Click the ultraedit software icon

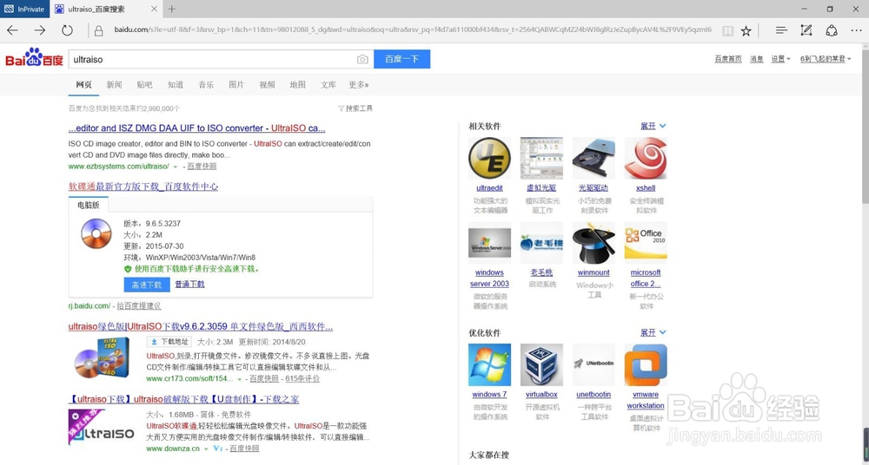point(489,158)
